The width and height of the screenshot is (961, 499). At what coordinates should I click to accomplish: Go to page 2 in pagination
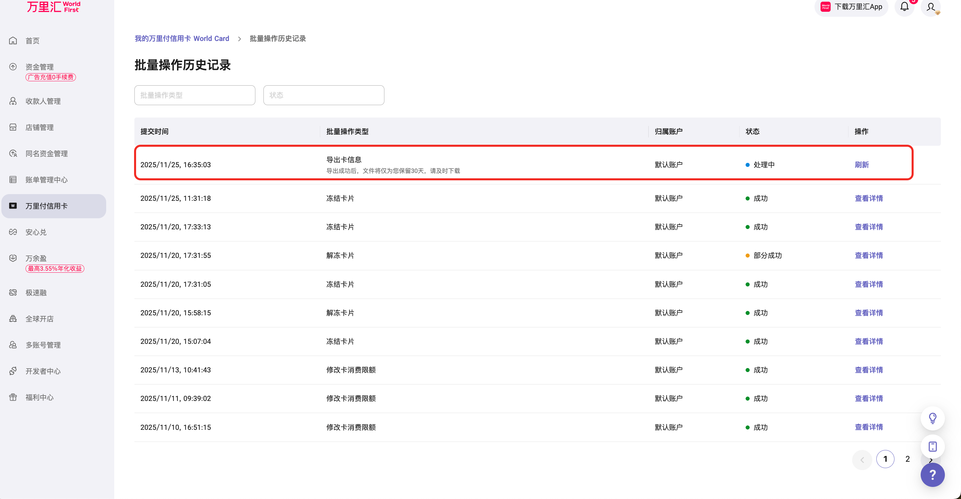click(907, 459)
